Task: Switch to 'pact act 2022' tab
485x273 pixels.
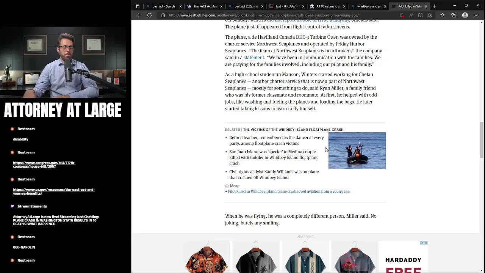Action: (x=246, y=6)
